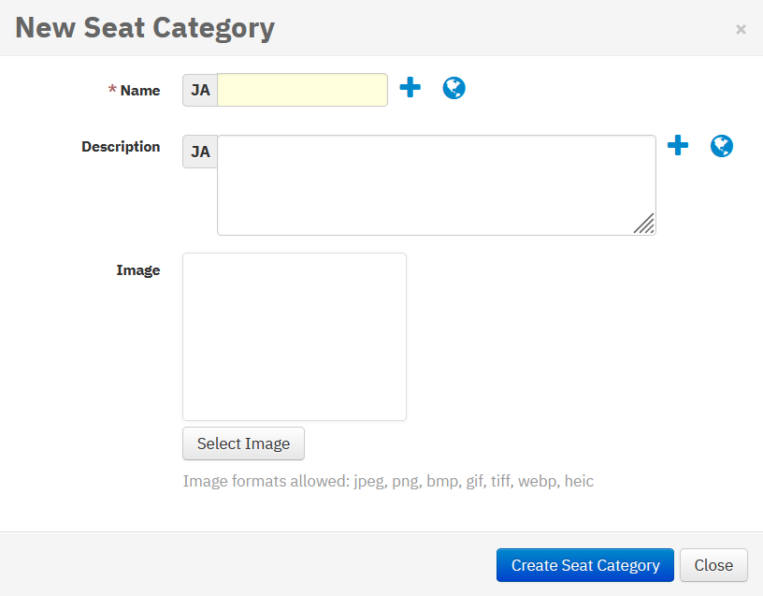Viewport: 763px width, 596px height.
Task: Click the empty image preview box
Action: (295, 336)
